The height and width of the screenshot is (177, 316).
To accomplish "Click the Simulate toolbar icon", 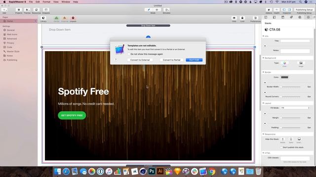I will (166, 10).
